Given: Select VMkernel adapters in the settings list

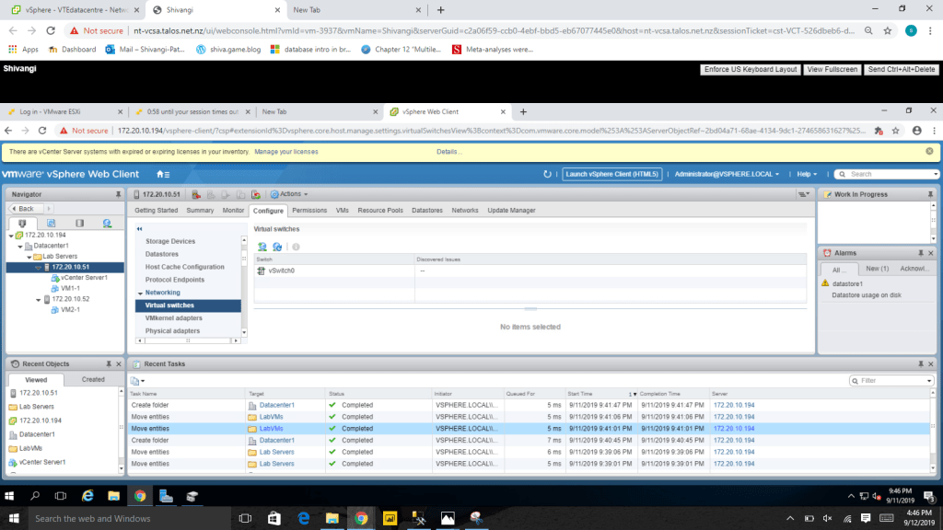Looking at the screenshot, I should (x=174, y=317).
